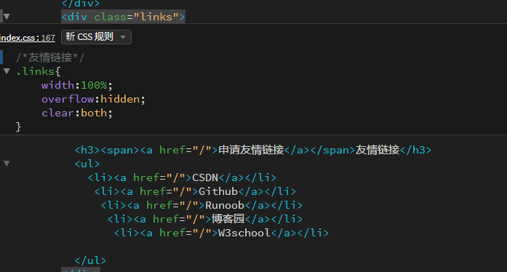Screen dimensions: 507x272
Task: Click the both value in the clear rule
Action: (x=94, y=113)
